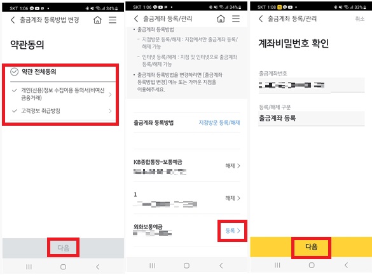Image resolution: width=372 pixels, height=275 pixels.
Task: Go back from 출금계좌 등록방법 변경 screen
Action: (13, 20)
